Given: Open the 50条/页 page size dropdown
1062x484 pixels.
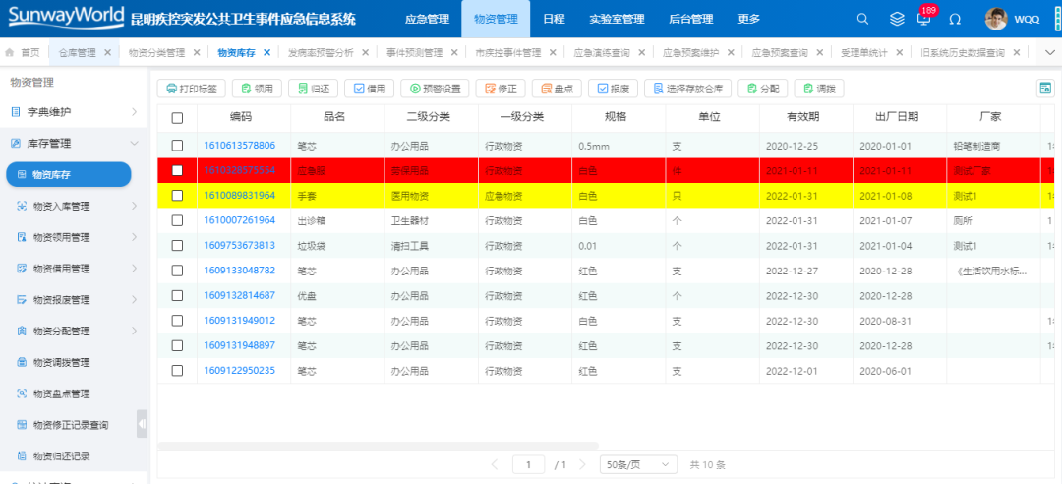Looking at the screenshot, I should point(638,464).
